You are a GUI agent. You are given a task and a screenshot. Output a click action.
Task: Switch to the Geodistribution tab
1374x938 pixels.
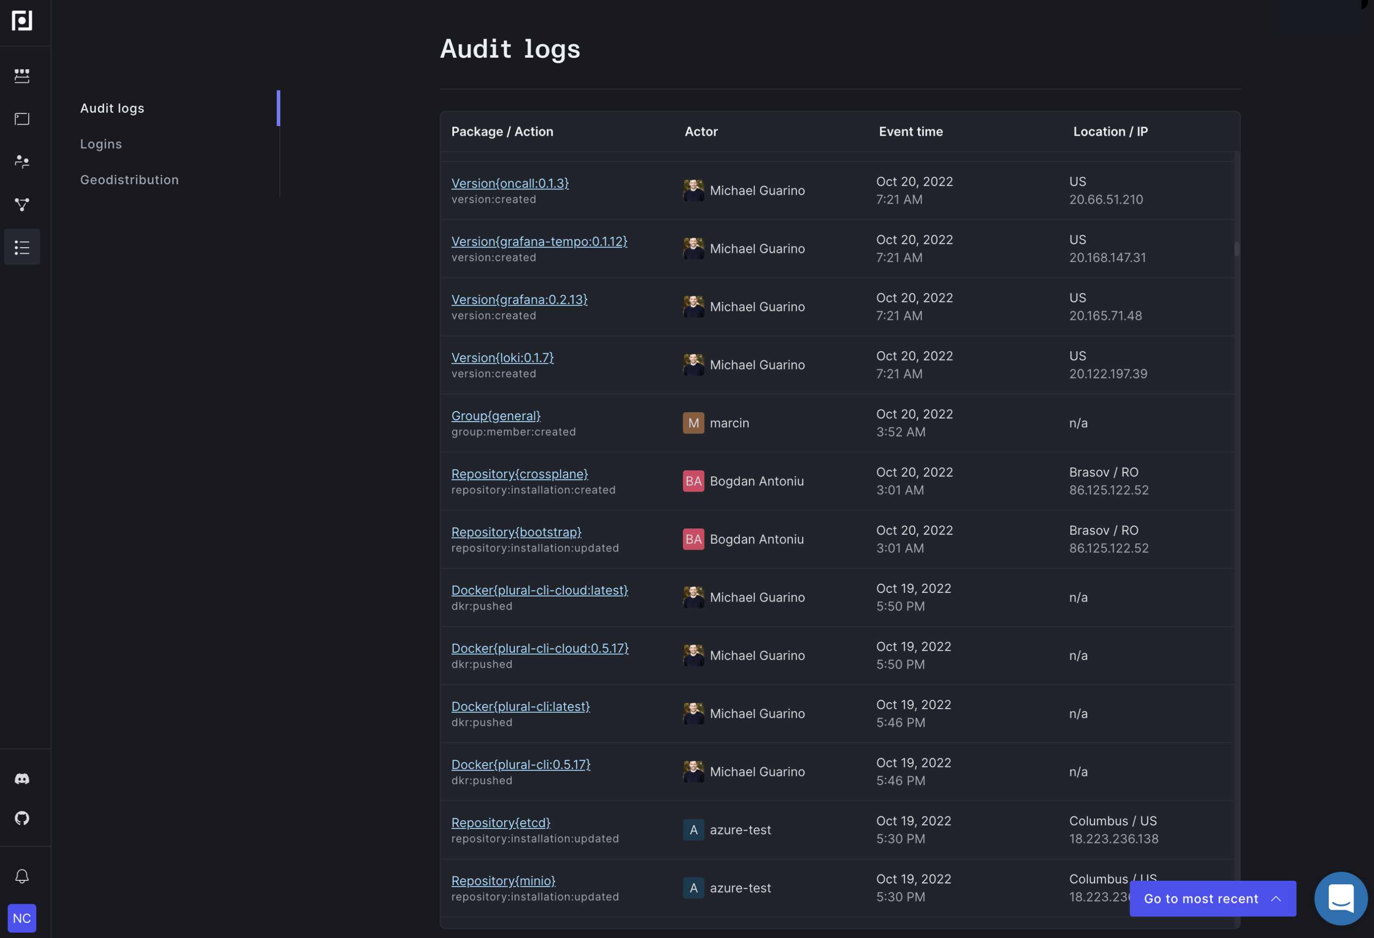[130, 180]
